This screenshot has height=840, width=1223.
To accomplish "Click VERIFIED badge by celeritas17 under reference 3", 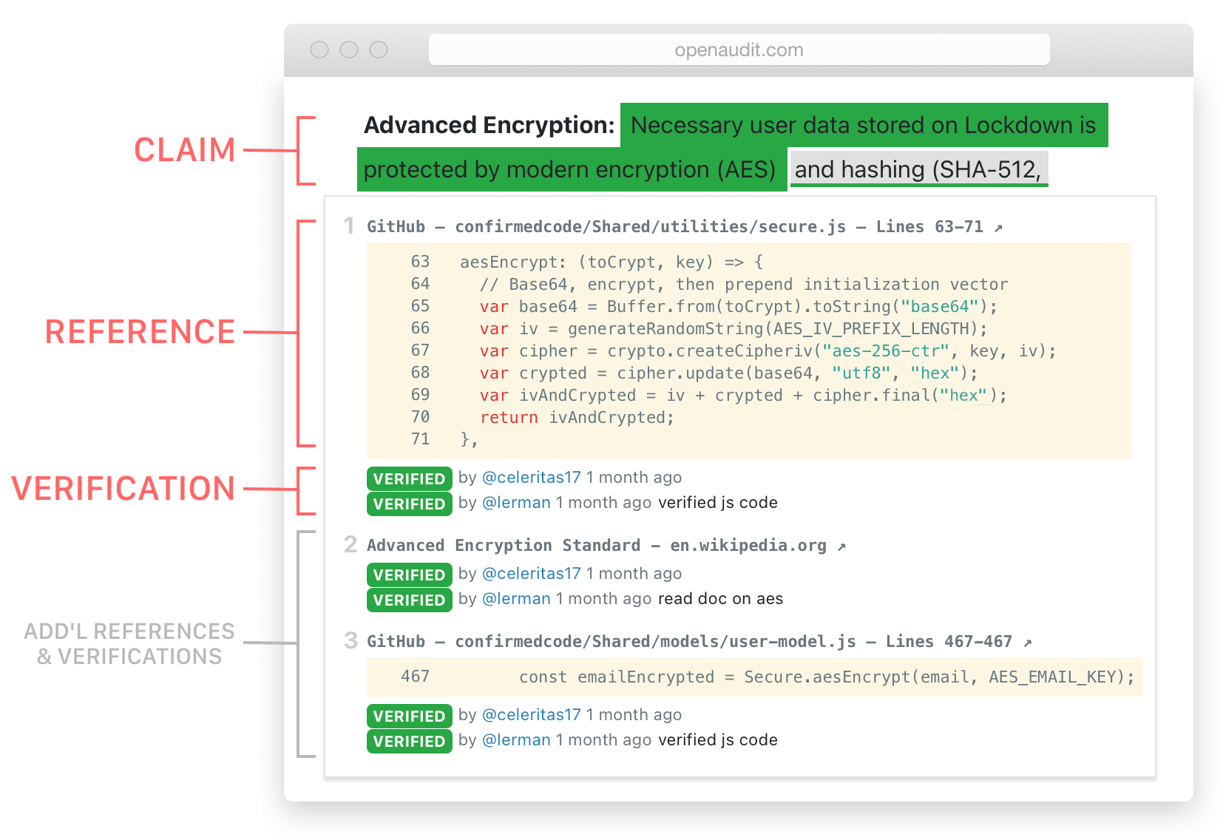I will tap(409, 716).
